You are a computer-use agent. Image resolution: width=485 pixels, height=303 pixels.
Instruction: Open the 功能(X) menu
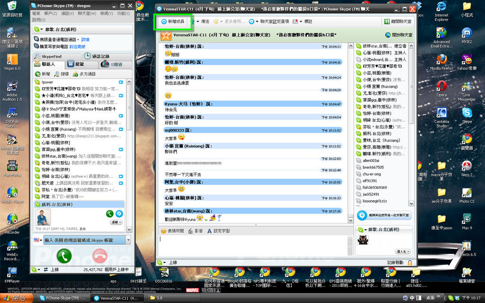[124, 13]
